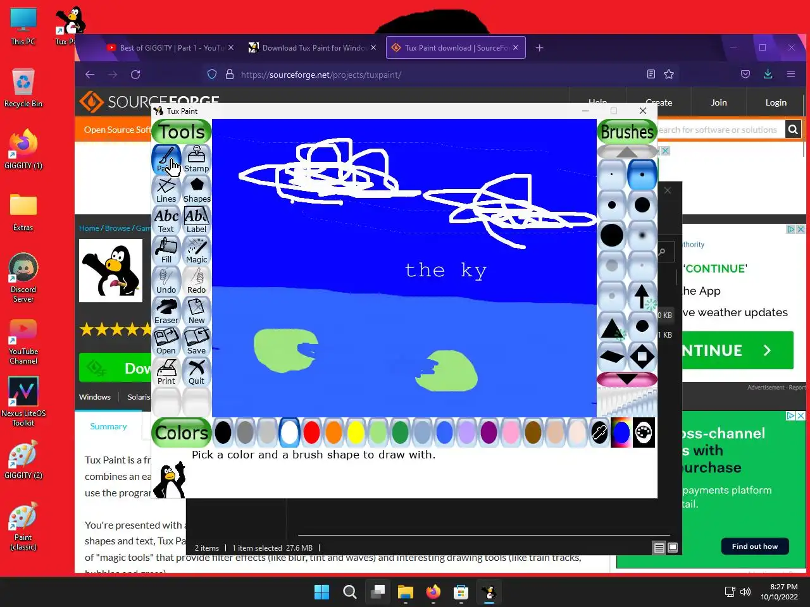This screenshot has height=607, width=810.
Task: Open Recycle Bin on desktop
Action: [x=23, y=88]
